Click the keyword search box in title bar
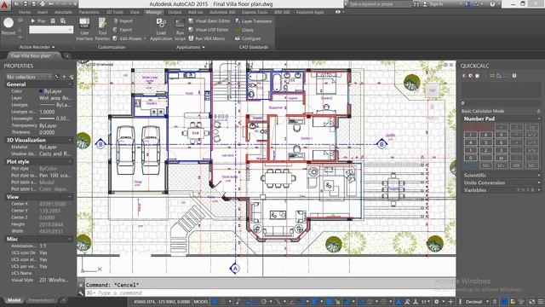 coord(380,4)
